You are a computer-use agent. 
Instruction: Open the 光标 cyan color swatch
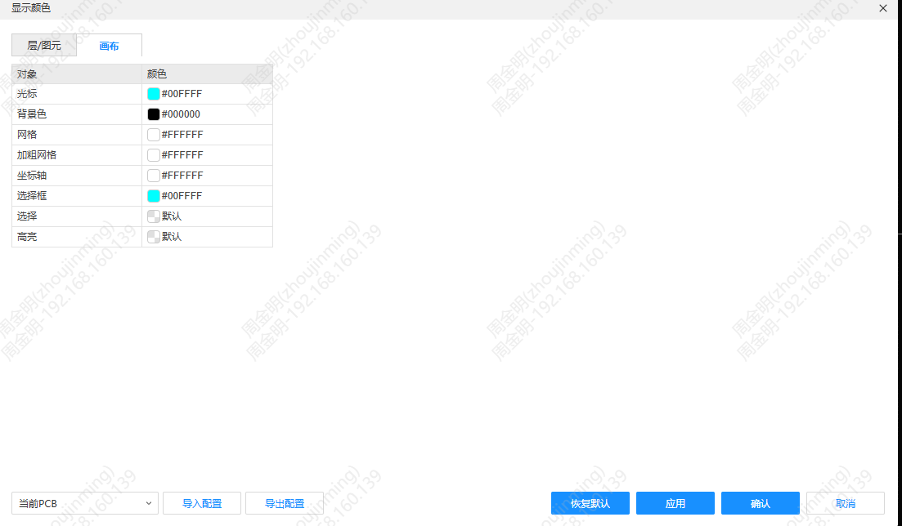(x=154, y=94)
